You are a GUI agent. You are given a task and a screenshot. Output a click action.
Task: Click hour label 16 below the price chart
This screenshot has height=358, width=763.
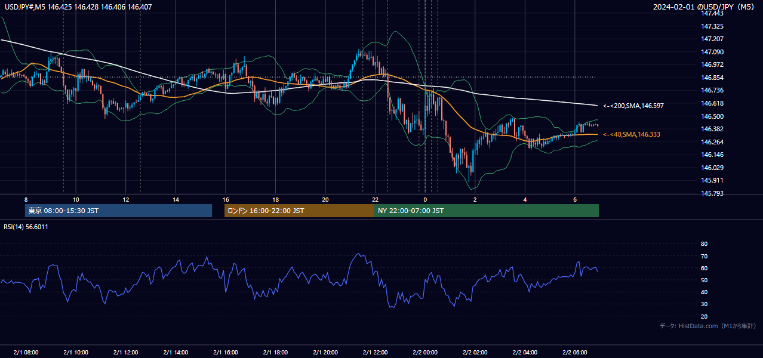pos(226,199)
